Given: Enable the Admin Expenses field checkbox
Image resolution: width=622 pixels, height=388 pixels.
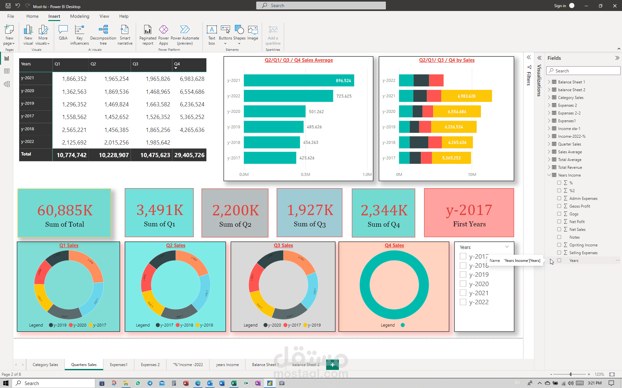Looking at the screenshot, I should tap(559, 198).
